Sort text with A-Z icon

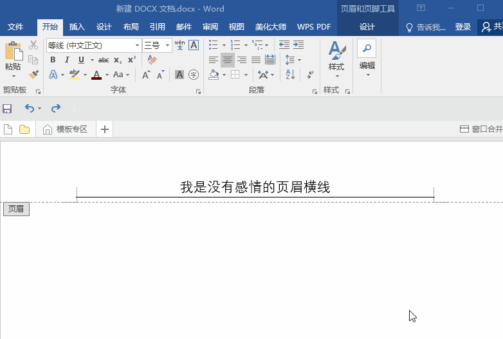(290, 75)
